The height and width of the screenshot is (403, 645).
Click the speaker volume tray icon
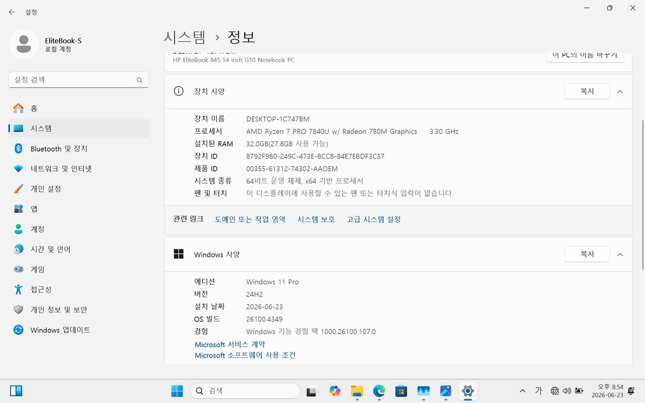(x=567, y=391)
